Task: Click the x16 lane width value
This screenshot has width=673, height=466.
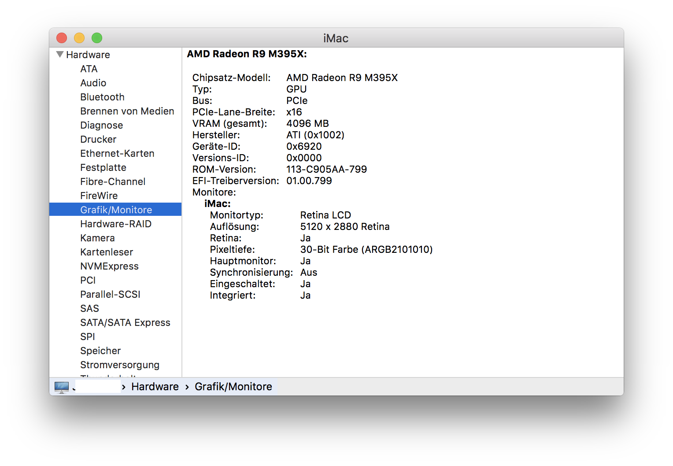Action: click(x=294, y=112)
